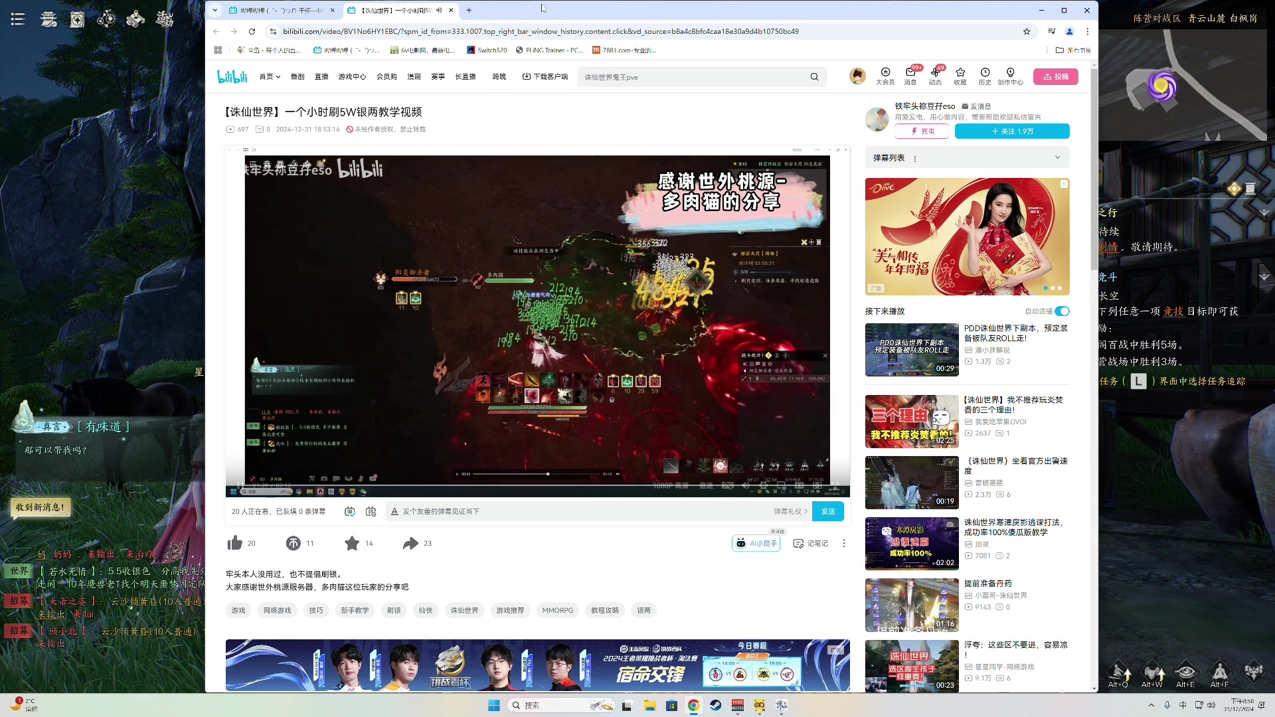Click the 投稿 upload button

point(1055,76)
